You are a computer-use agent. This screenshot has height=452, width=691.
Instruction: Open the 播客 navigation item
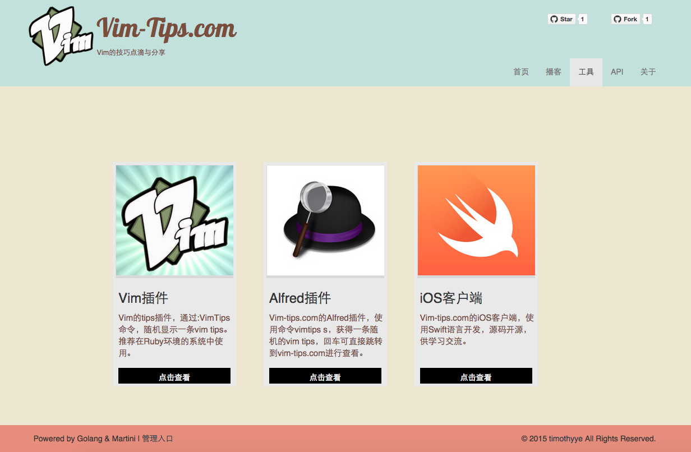(554, 72)
